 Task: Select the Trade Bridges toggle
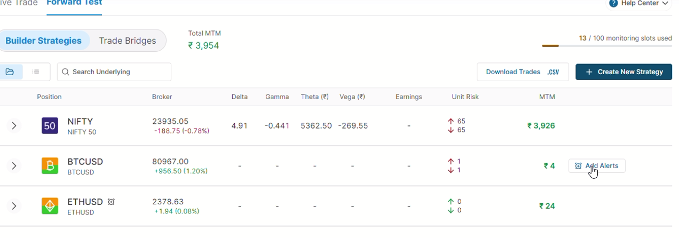click(x=128, y=41)
